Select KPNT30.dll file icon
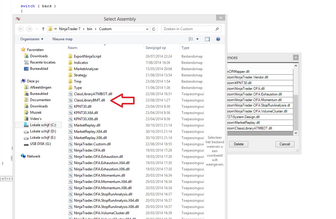The height and width of the screenshot is (219, 336). point(70,107)
